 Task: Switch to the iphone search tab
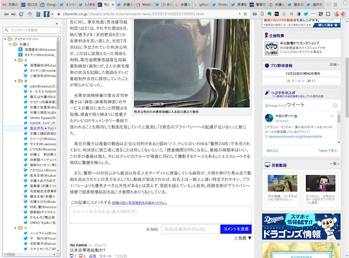(202, 4)
